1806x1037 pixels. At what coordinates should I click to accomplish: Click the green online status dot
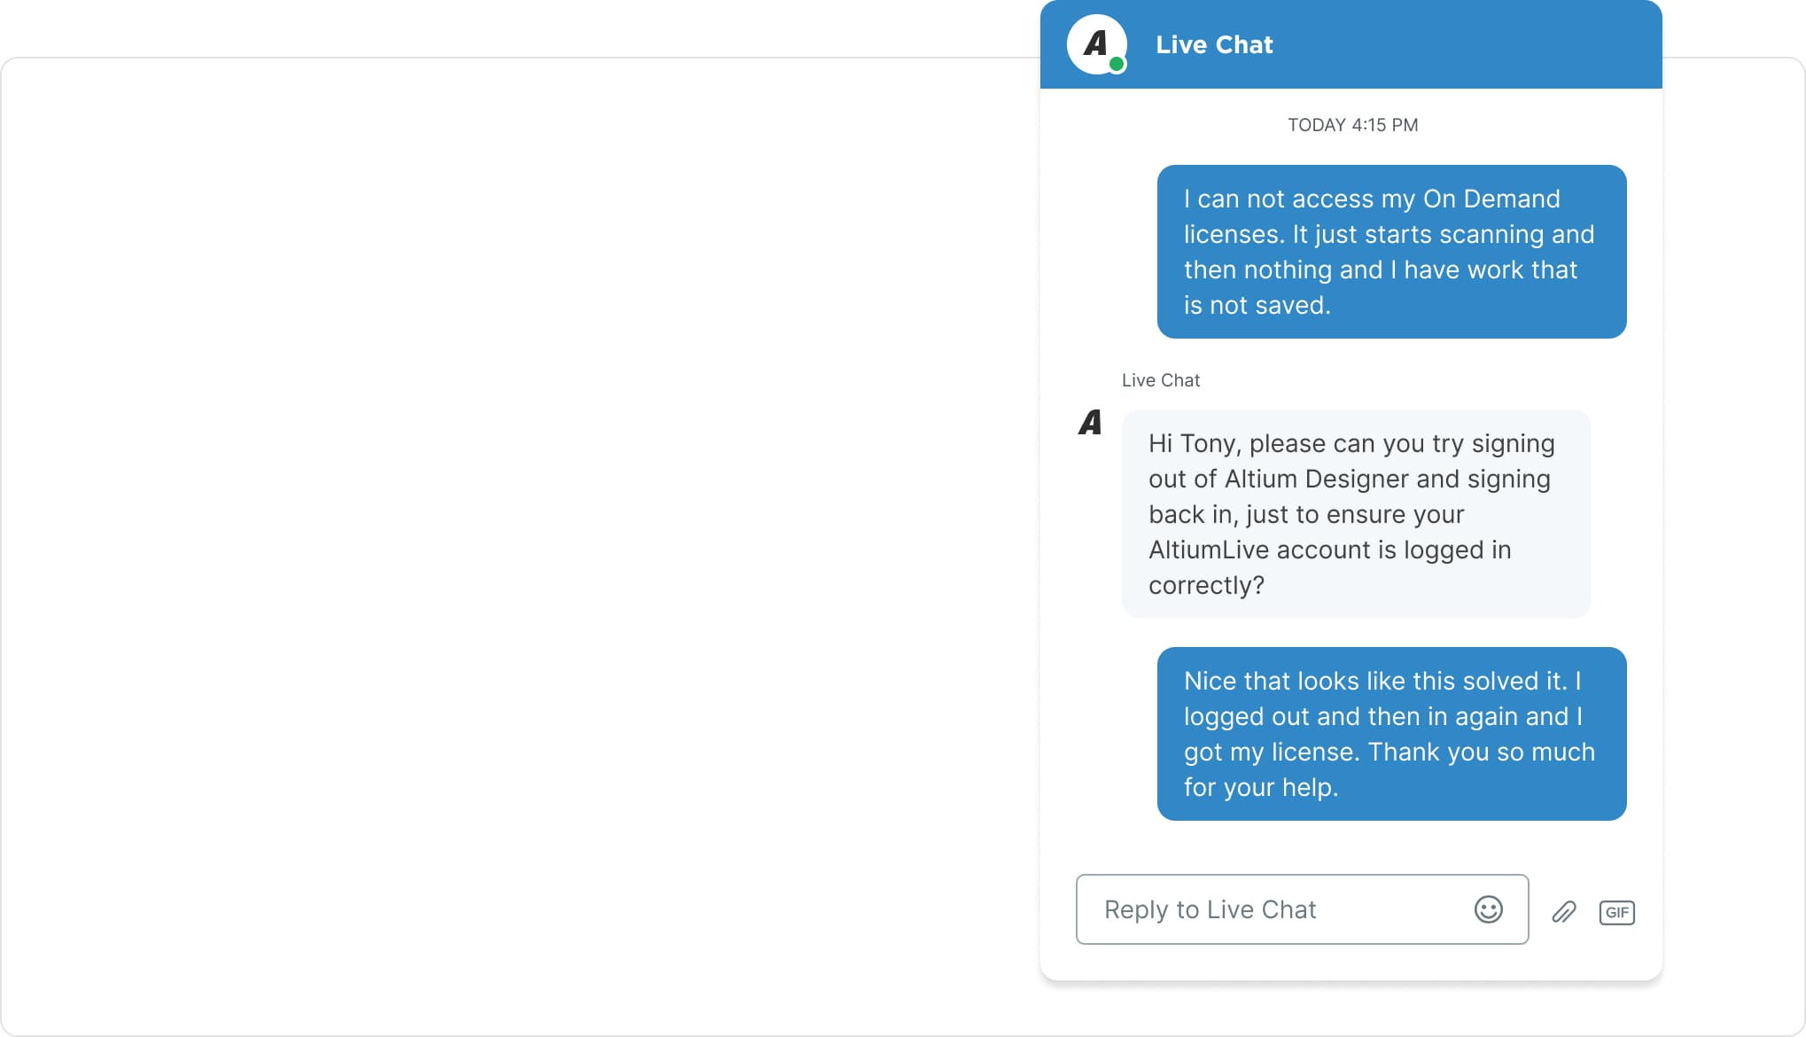1117,64
